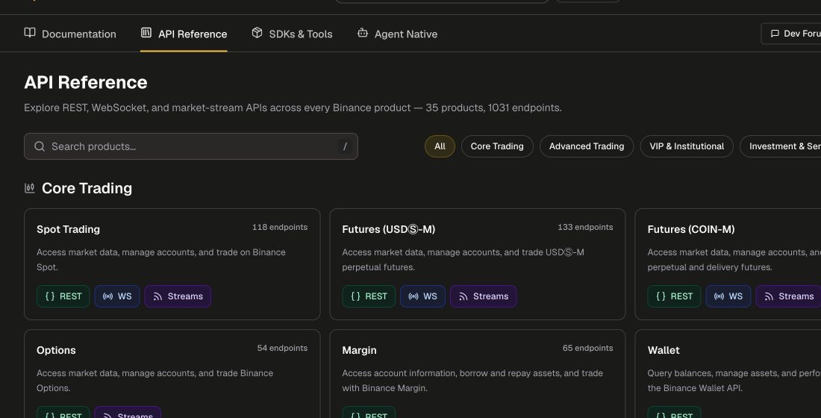Click the '65 endpoints' label
This screenshot has width=821, height=418.
588,348
